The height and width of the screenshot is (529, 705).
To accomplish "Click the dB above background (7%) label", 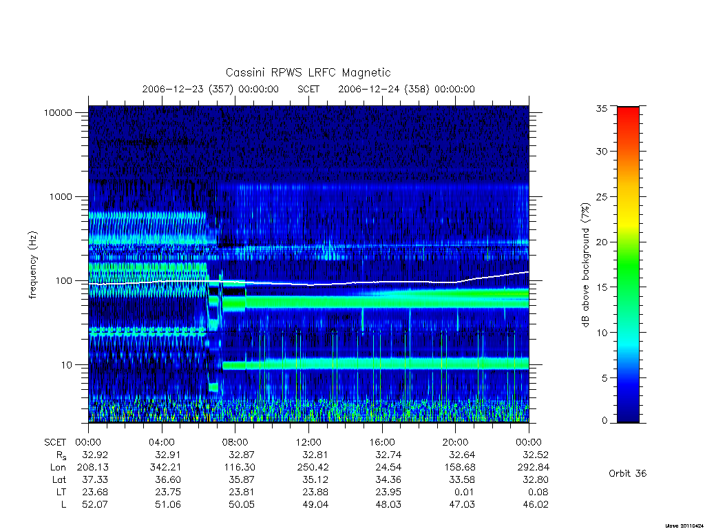I will 585,265.
